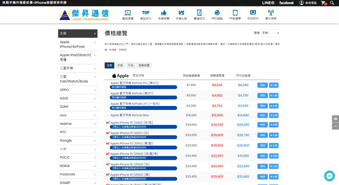Expand the 全部 sidebar category
339x185 pixels.
click(78, 34)
